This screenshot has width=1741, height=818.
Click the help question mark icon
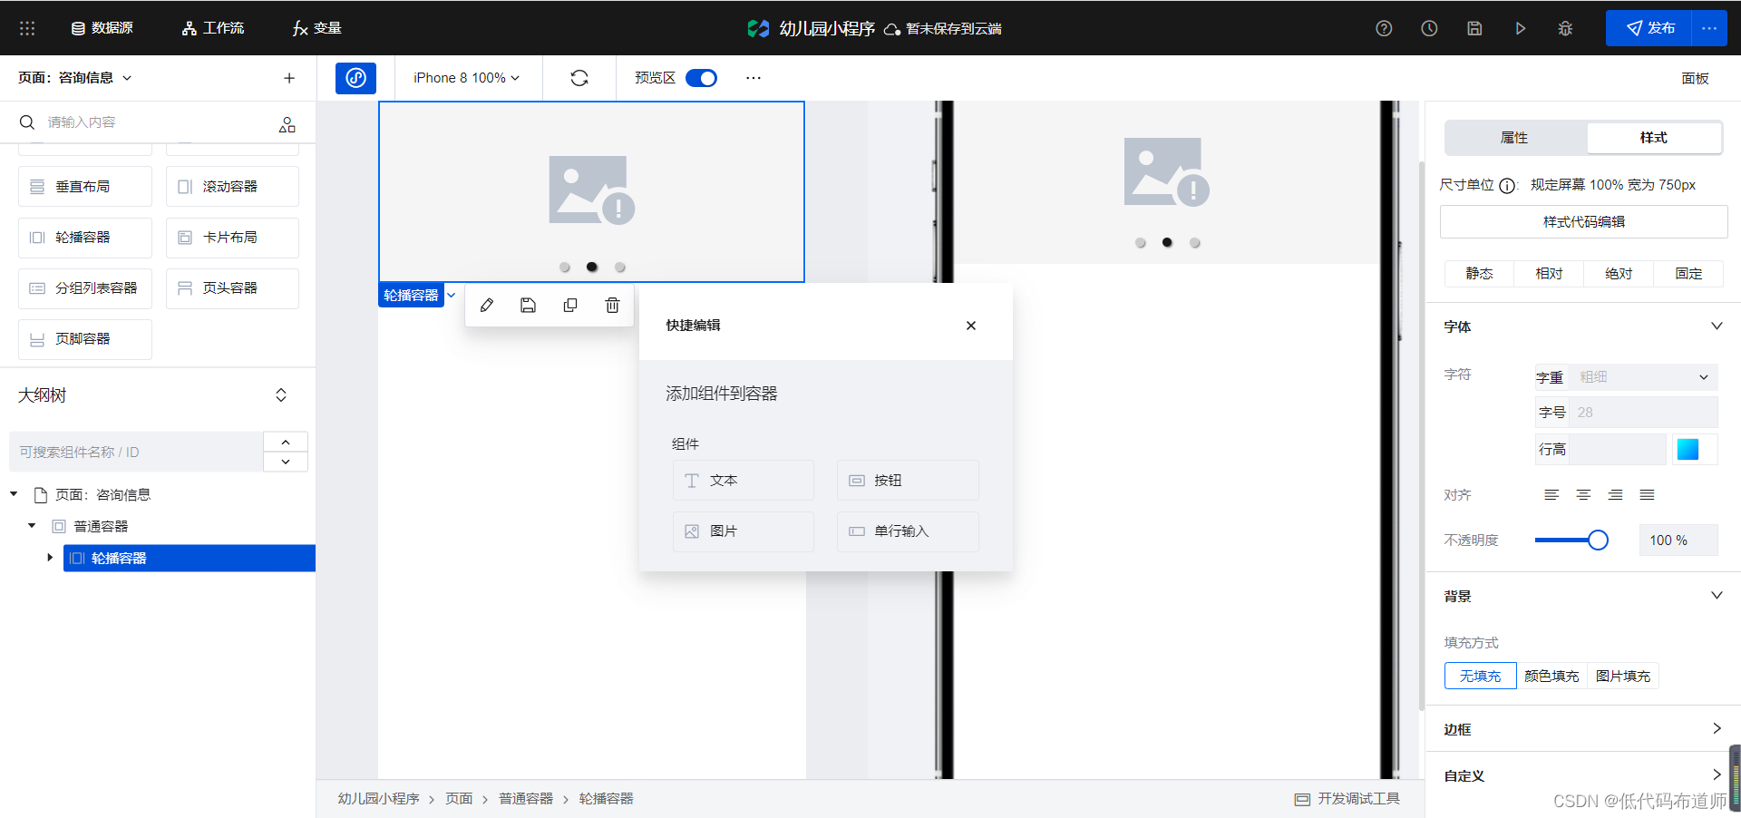pyautogui.click(x=1384, y=28)
